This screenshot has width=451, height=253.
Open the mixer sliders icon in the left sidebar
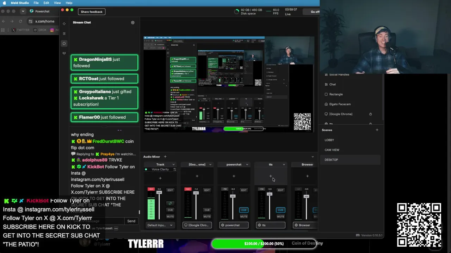pos(64,33)
